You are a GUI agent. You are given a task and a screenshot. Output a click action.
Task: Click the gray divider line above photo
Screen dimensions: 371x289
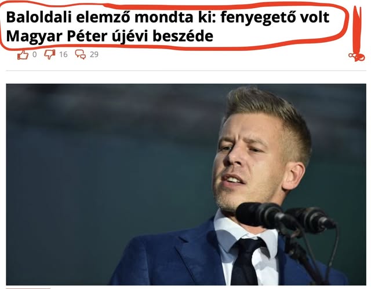click(186, 71)
